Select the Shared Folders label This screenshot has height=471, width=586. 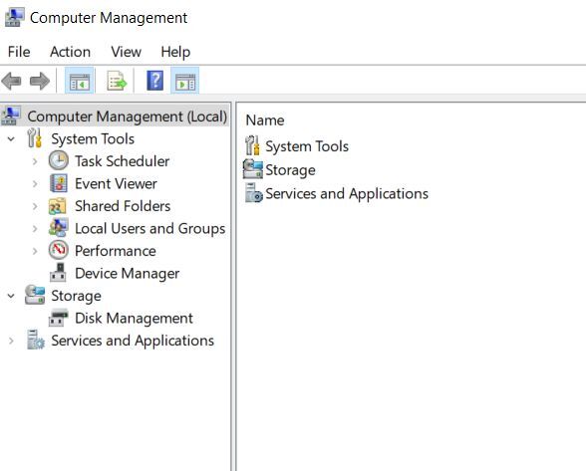pos(123,206)
